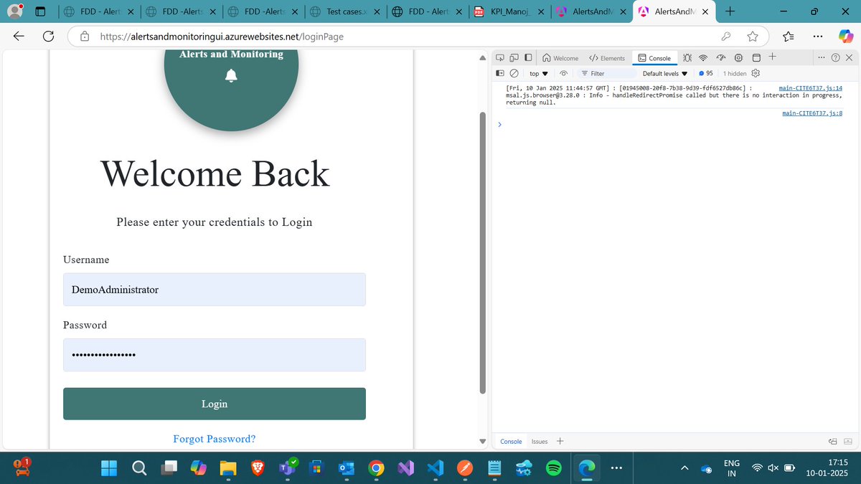Add a tool to the bottom drawer
Screen dimensions: 861x484
point(560,441)
